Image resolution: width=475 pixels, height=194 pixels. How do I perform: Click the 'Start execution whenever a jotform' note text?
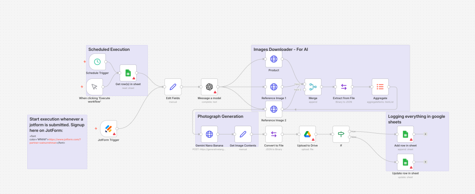pos(56,125)
